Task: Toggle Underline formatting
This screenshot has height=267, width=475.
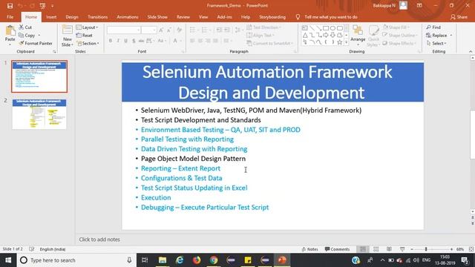Action: 125,41
